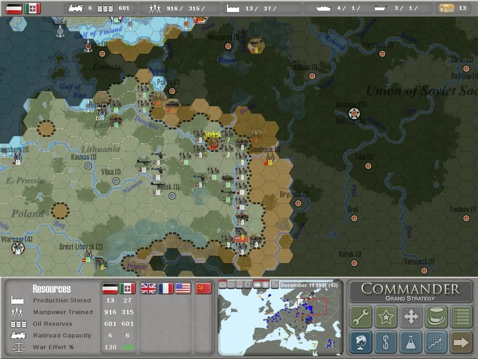Click the Kaunas city marker

88,166
